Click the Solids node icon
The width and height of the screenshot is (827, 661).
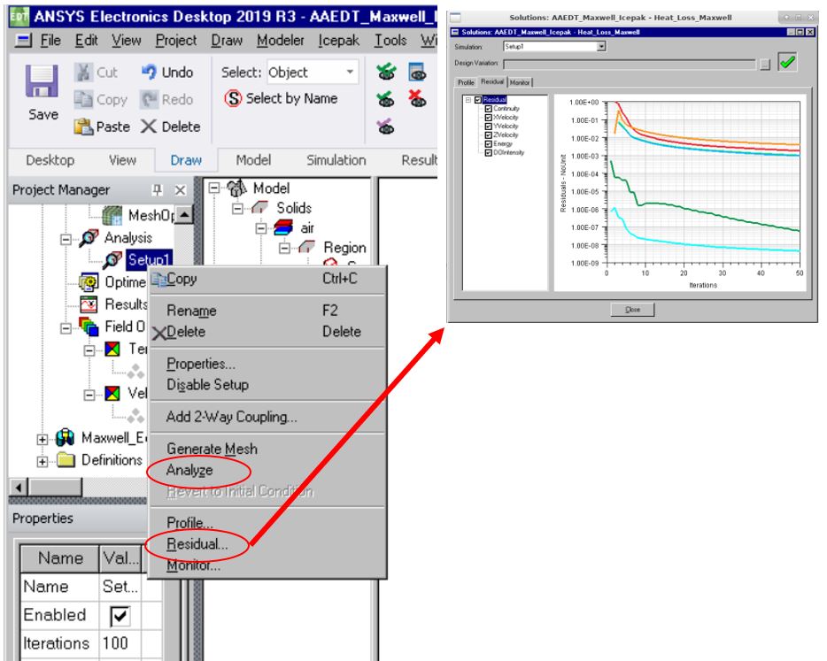[260, 208]
